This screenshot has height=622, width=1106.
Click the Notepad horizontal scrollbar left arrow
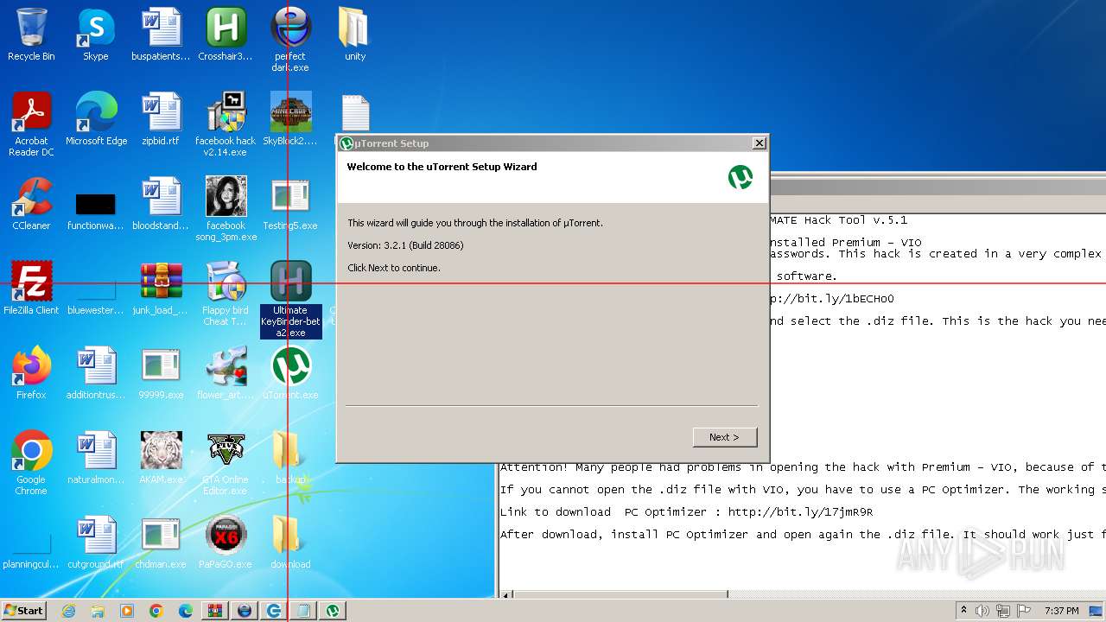tap(506, 594)
